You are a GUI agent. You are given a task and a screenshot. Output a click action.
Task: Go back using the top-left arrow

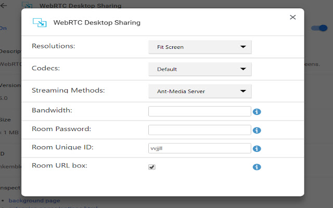click(5, 6)
